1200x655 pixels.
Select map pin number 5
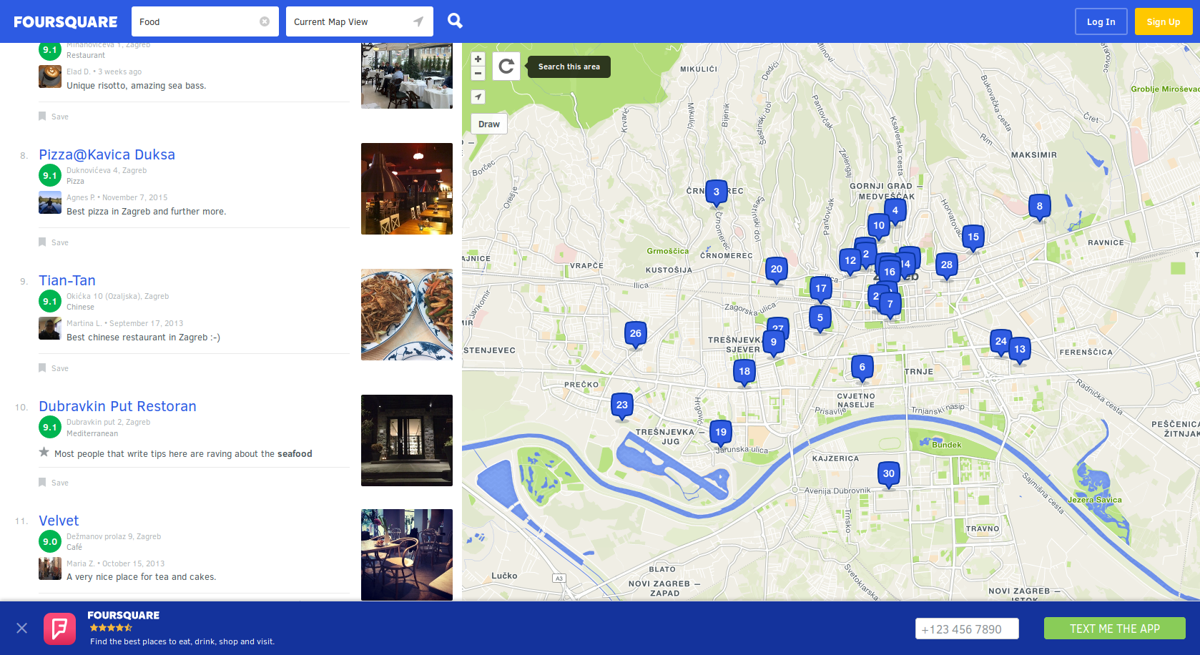(x=820, y=318)
